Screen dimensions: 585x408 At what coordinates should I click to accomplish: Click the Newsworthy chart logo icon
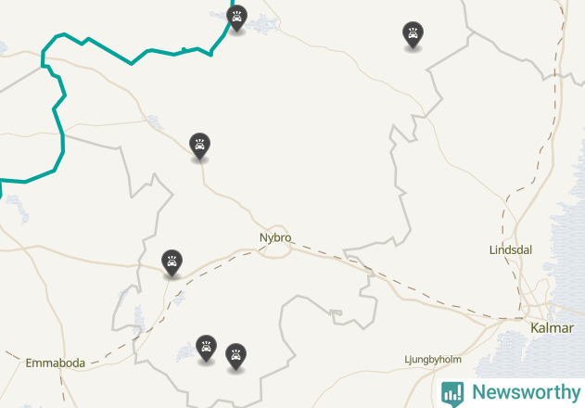tap(452, 394)
